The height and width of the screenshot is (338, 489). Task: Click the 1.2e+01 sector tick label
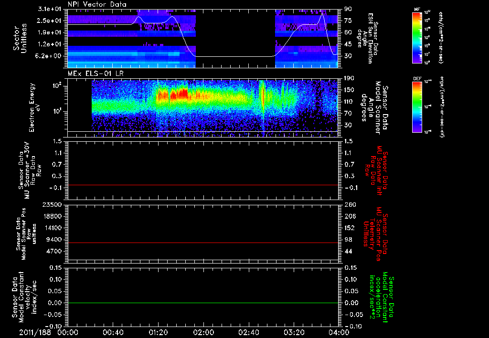point(49,44)
